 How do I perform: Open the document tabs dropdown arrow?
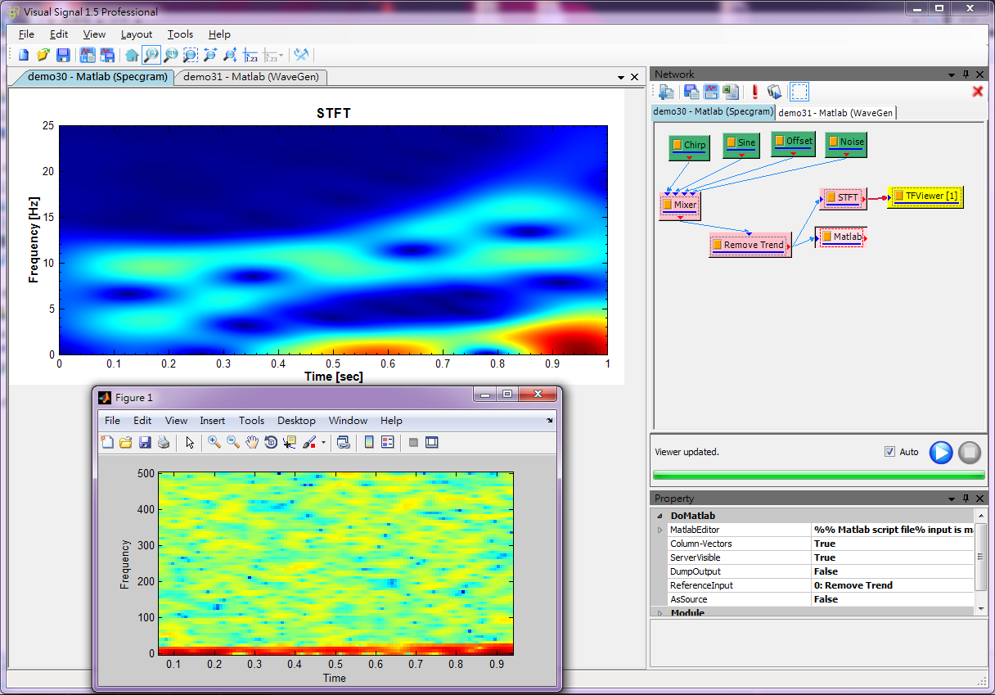click(x=621, y=77)
